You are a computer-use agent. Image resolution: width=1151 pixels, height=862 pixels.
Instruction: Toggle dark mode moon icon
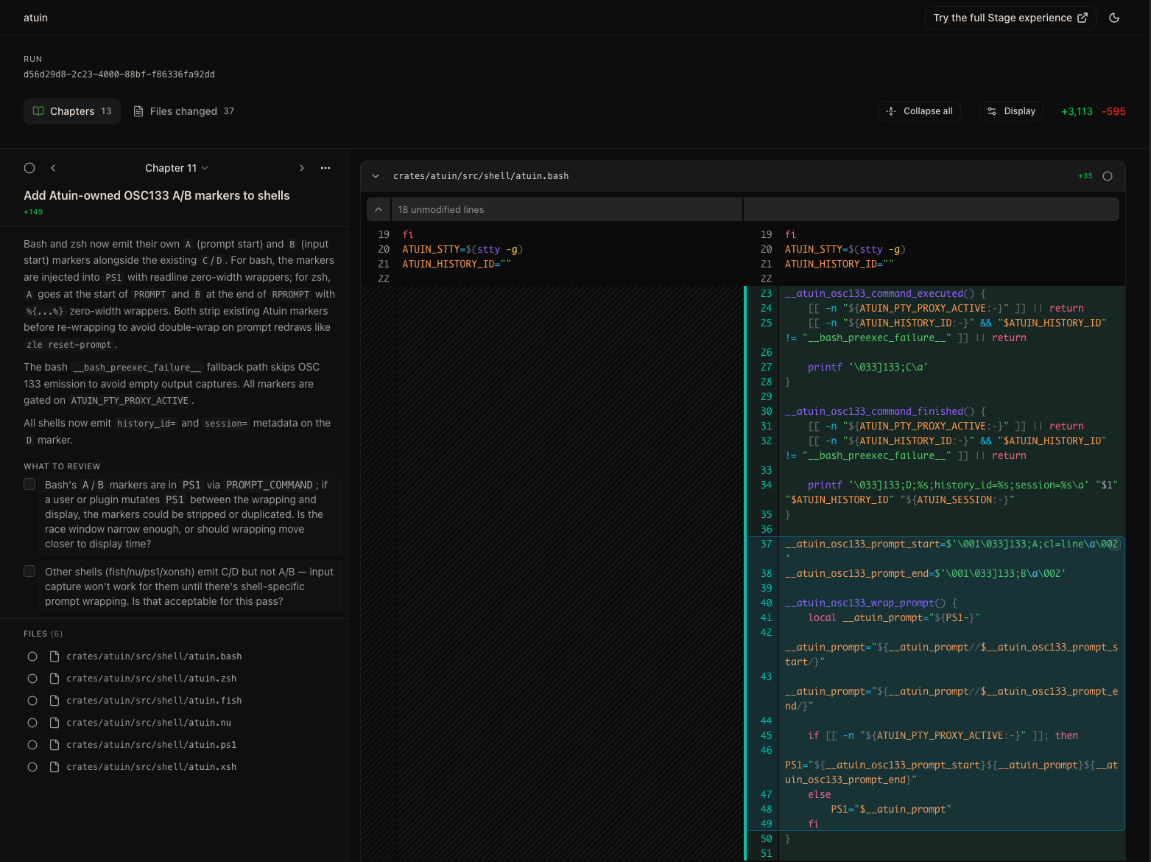pos(1114,18)
